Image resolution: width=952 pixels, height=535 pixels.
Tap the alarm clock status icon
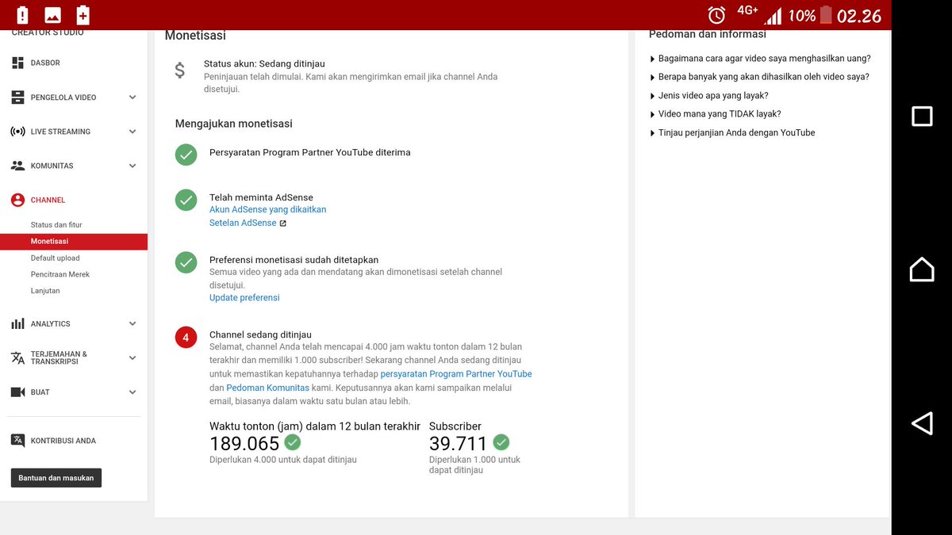[x=716, y=15]
